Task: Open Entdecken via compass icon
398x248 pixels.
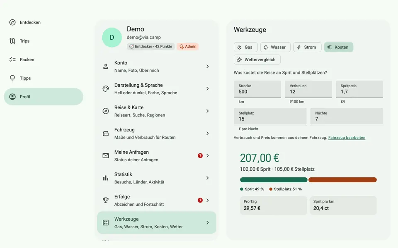Action: (12, 22)
